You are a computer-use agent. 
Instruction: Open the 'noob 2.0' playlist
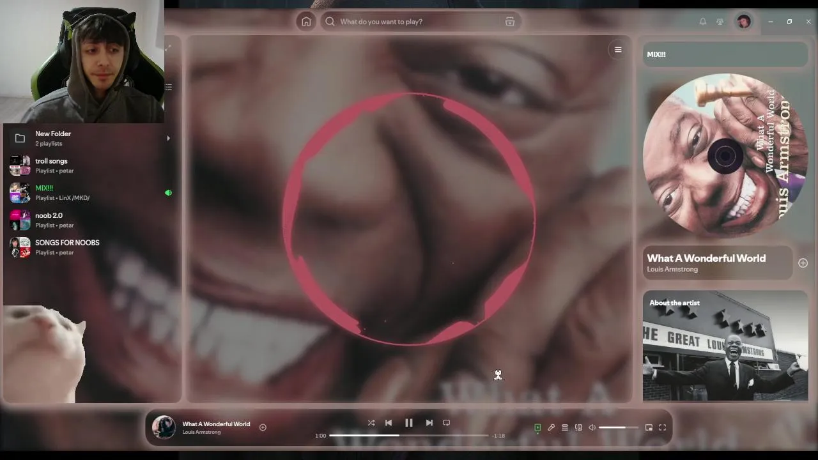pos(91,220)
